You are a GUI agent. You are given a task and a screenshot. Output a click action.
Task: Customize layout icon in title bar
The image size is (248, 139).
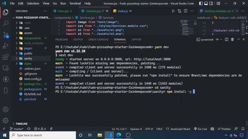click(x=219, y=3)
